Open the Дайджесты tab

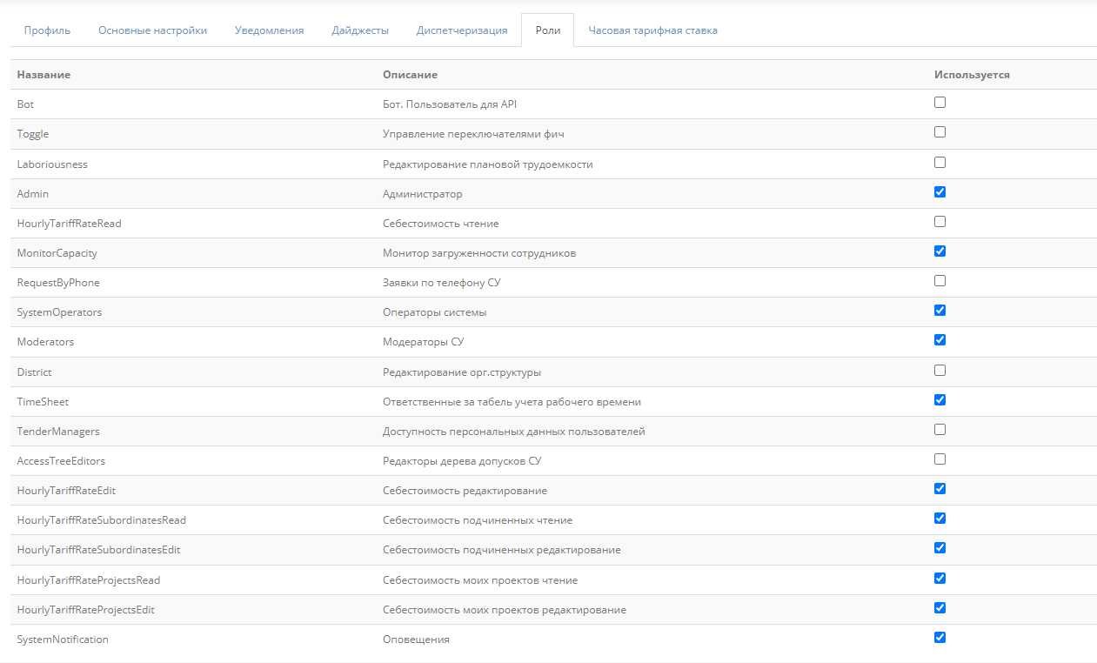[x=360, y=30]
